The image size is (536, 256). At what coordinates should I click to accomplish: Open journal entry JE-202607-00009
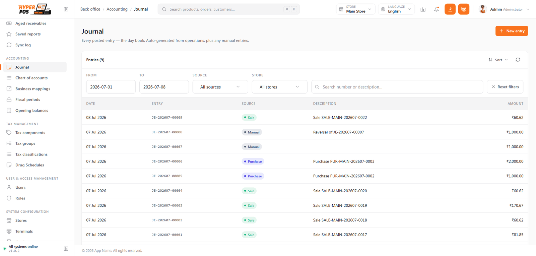pos(167,118)
